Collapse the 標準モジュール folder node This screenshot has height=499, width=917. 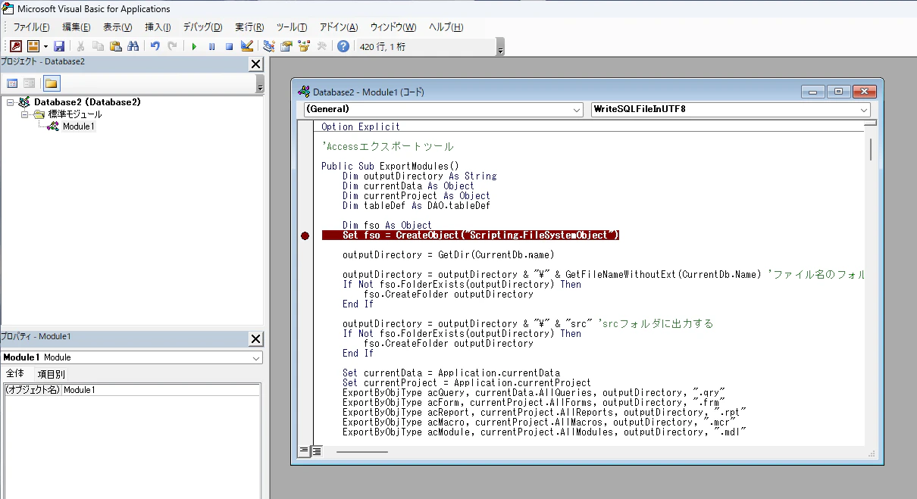(x=24, y=114)
